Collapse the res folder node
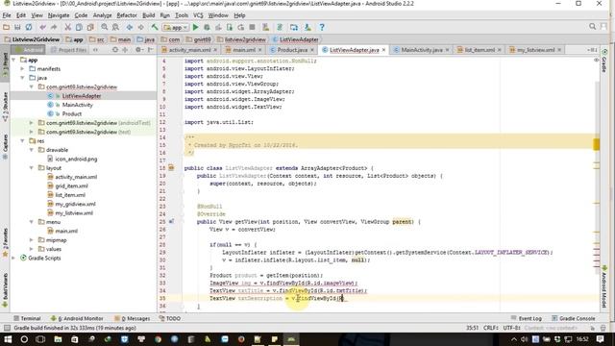The width and height of the screenshot is (615, 346). tap(23, 141)
